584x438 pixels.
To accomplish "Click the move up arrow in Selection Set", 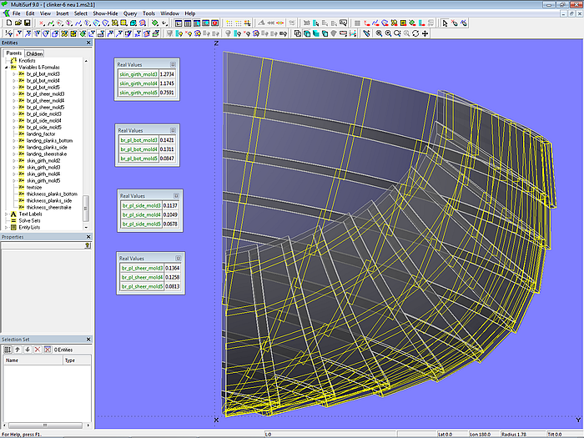I will click(17, 349).
